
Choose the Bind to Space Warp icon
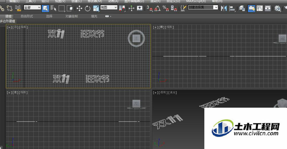coord(18,8)
